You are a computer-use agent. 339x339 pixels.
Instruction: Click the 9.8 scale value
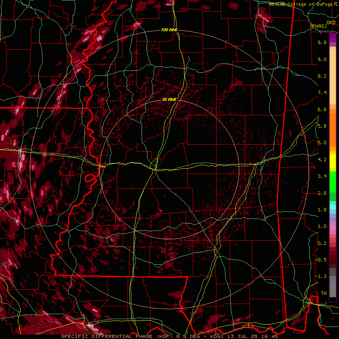[x=322, y=42]
